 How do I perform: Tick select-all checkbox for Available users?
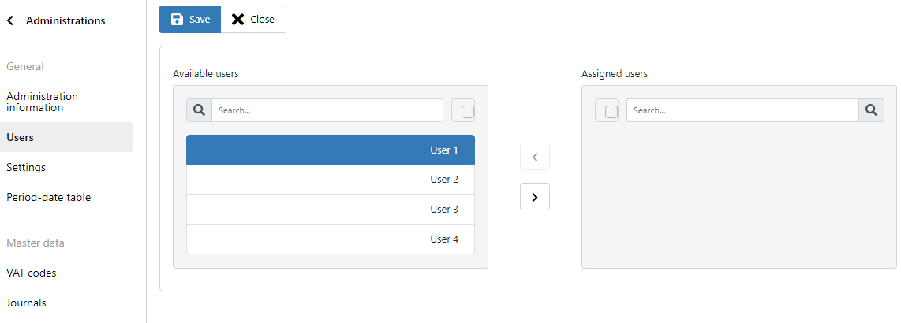point(468,111)
